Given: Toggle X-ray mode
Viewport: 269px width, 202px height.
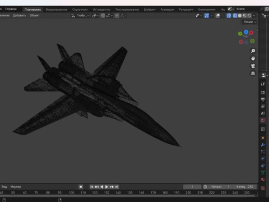Looking at the screenshot, I should click(x=229, y=16).
